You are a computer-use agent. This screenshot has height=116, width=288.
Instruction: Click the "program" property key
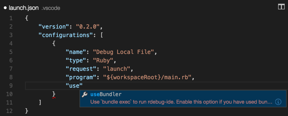(x=81, y=77)
